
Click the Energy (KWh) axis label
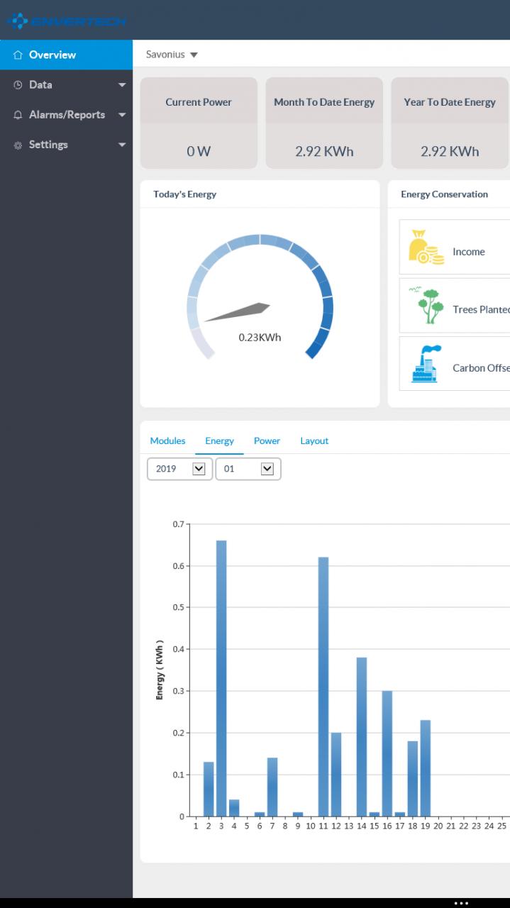(x=160, y=670)
